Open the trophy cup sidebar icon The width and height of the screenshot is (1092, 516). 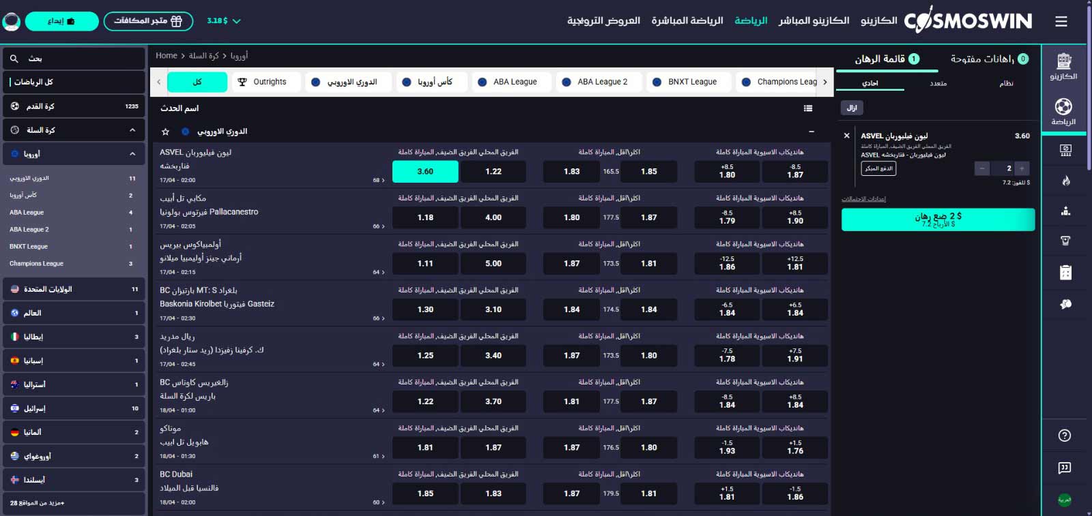click(1065, 241)
